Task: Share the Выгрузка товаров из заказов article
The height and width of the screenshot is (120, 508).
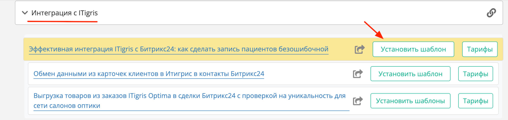Action: (x=358, y=101)
